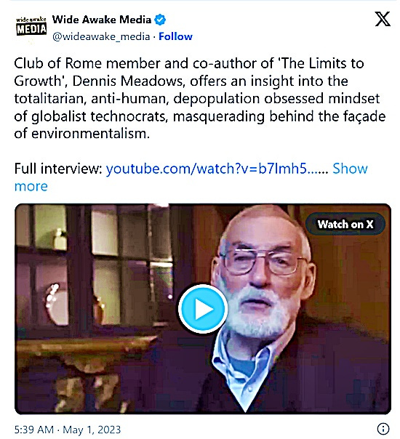Image resolution: width=400 pixels, height=439 pixels.
Task: Click the "of environmentalism." closing tweet line
Action: [82, 134]
